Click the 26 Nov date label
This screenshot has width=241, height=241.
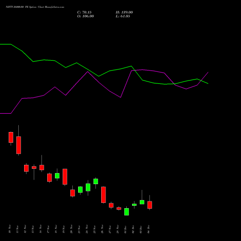[102, 229]
